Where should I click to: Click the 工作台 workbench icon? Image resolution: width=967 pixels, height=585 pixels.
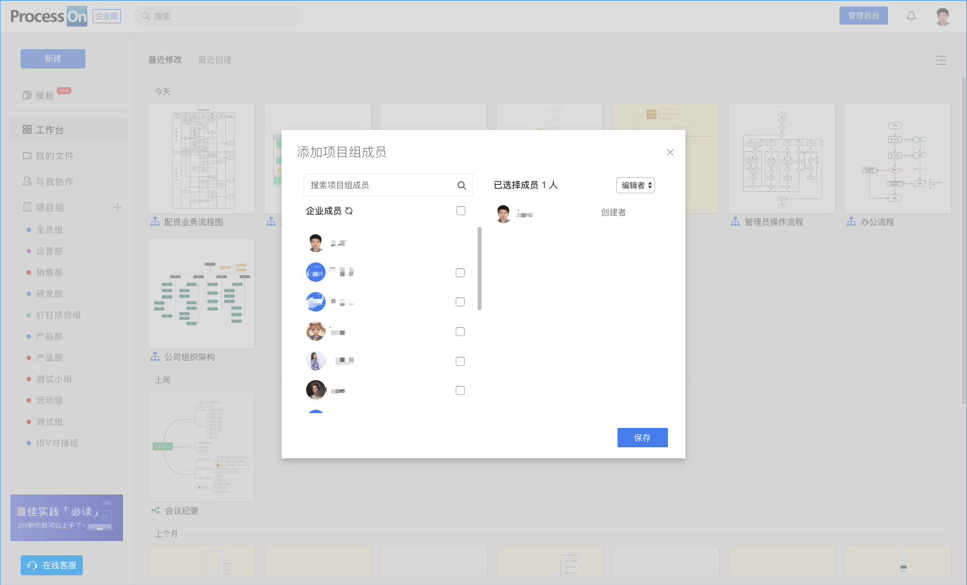(27, 130)
